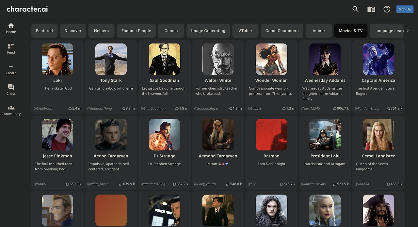The width and height of the screenshot is (418, 227).
Task: Click the Sign Up button
Action: point(405,9)
